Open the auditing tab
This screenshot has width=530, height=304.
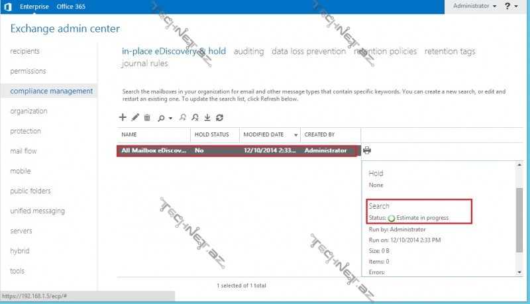[x=249, y=51]
